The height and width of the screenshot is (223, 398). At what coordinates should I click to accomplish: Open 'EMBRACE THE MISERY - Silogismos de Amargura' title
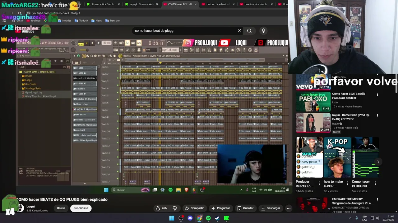(x=353, y=201)
